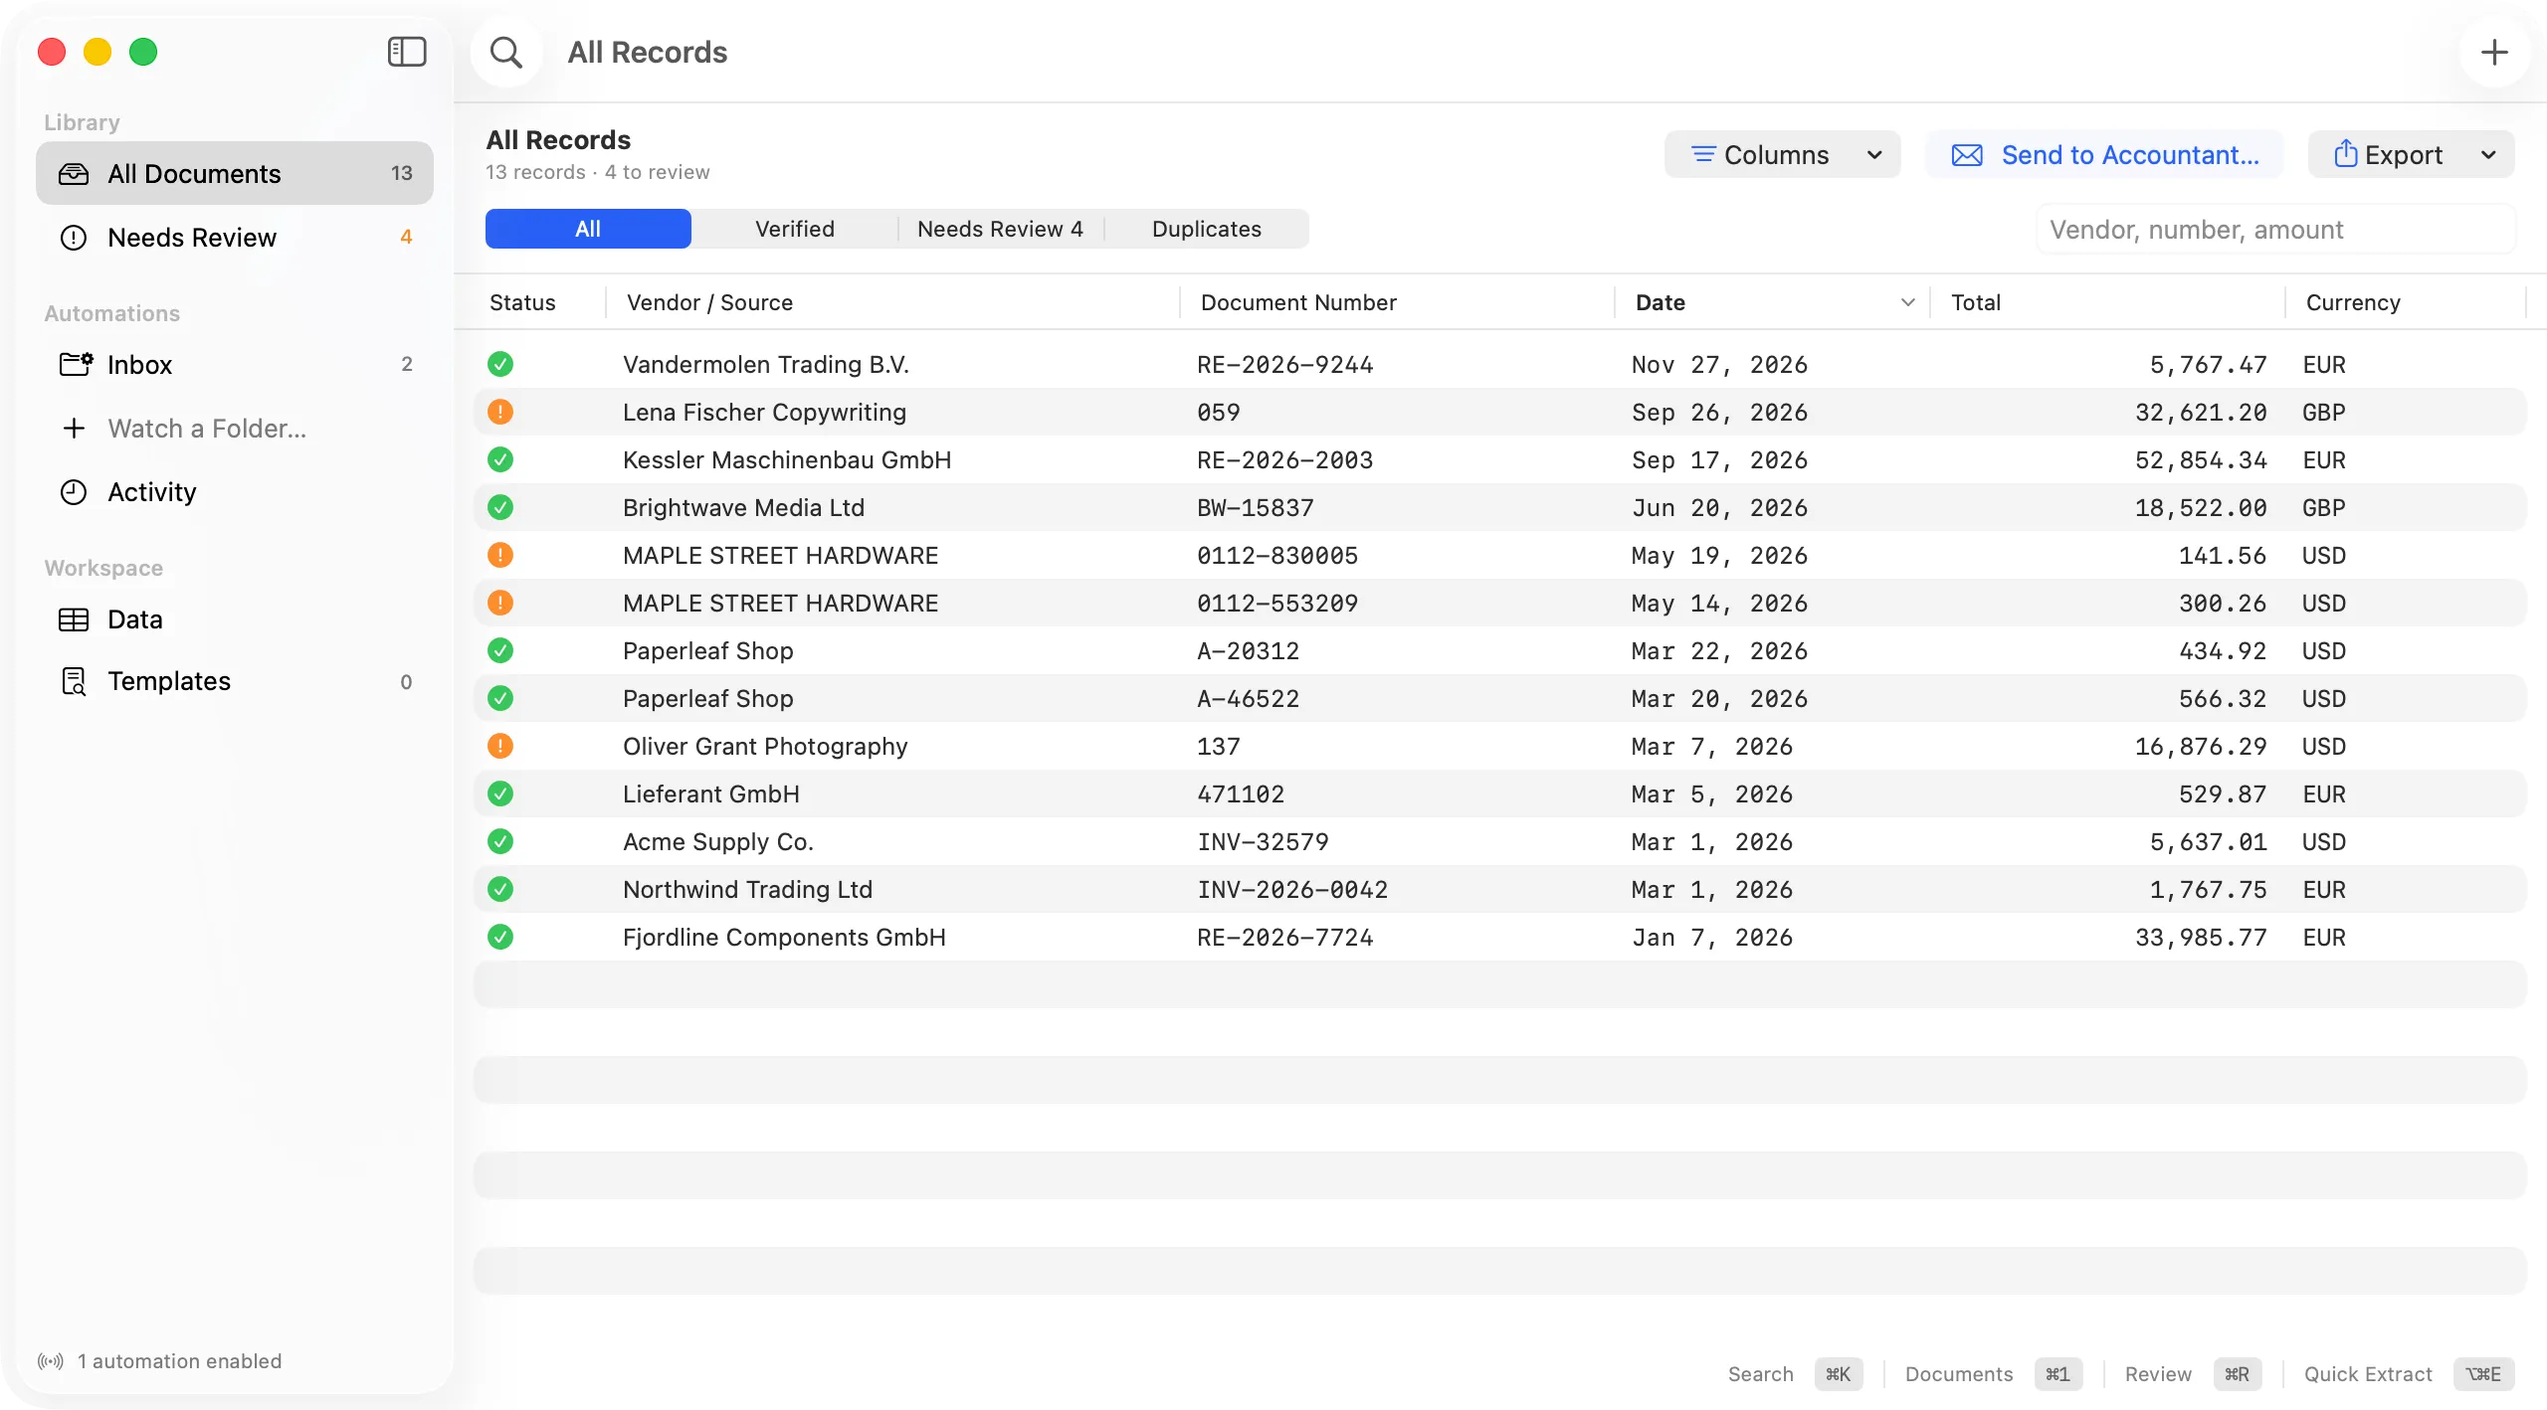The width and height of the screenshot is (2547, 1410).
Task: Click the INV-2026-0042 document number
Action: pos(1292,890)
